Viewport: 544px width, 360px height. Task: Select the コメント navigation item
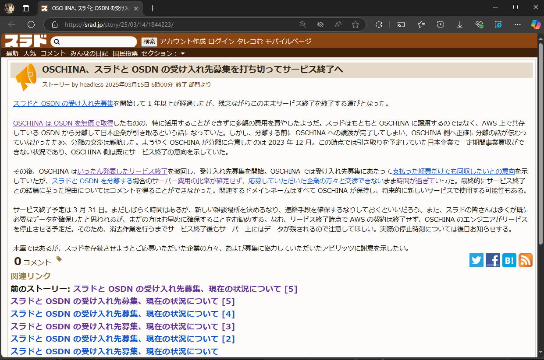(x=53, y=53)
